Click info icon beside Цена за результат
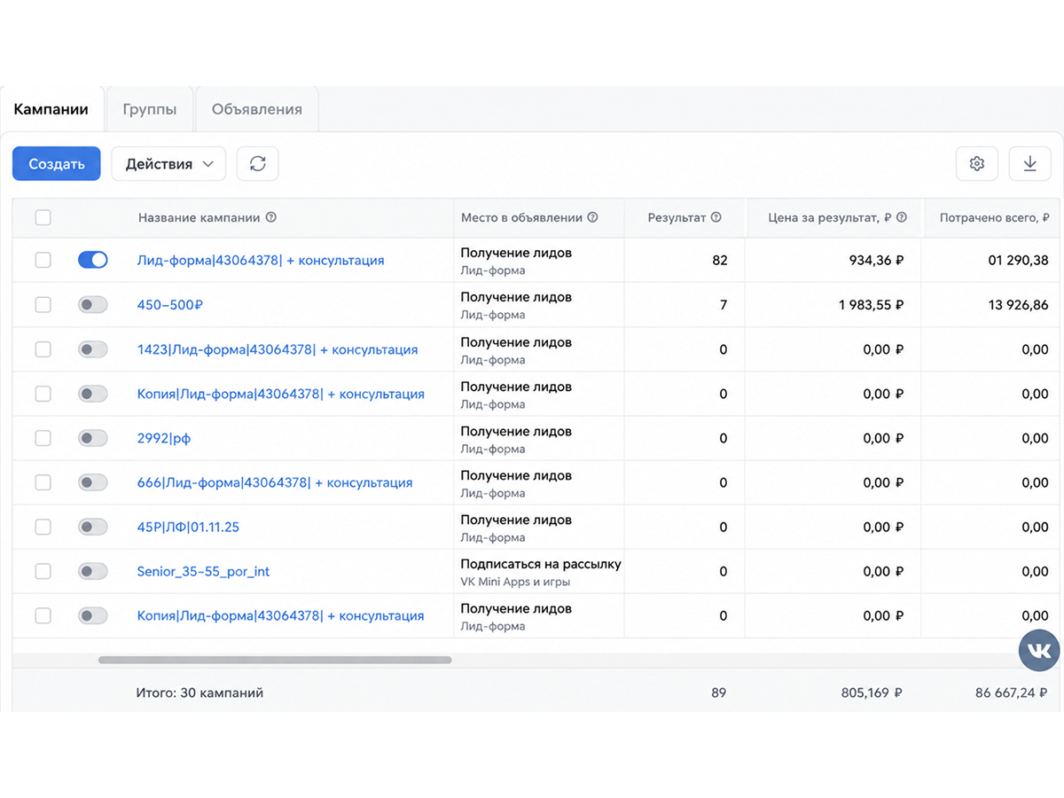 tap(902, 217)
